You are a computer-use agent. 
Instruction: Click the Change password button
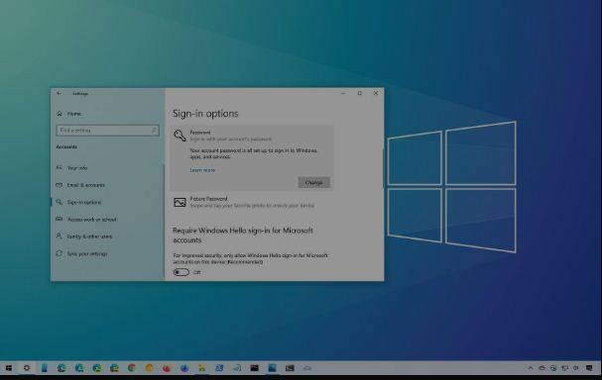click(x=313, y=183)
